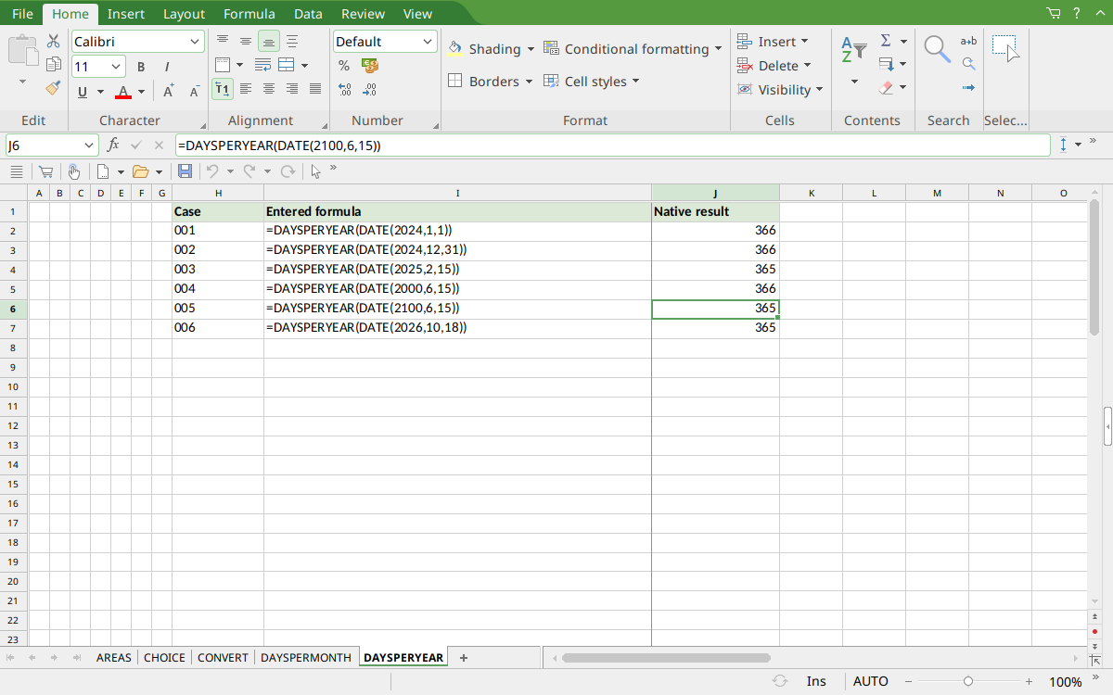Click the add decimal place icon
This screenshot has width=1113, height=695.
click(x=344, y=90)
